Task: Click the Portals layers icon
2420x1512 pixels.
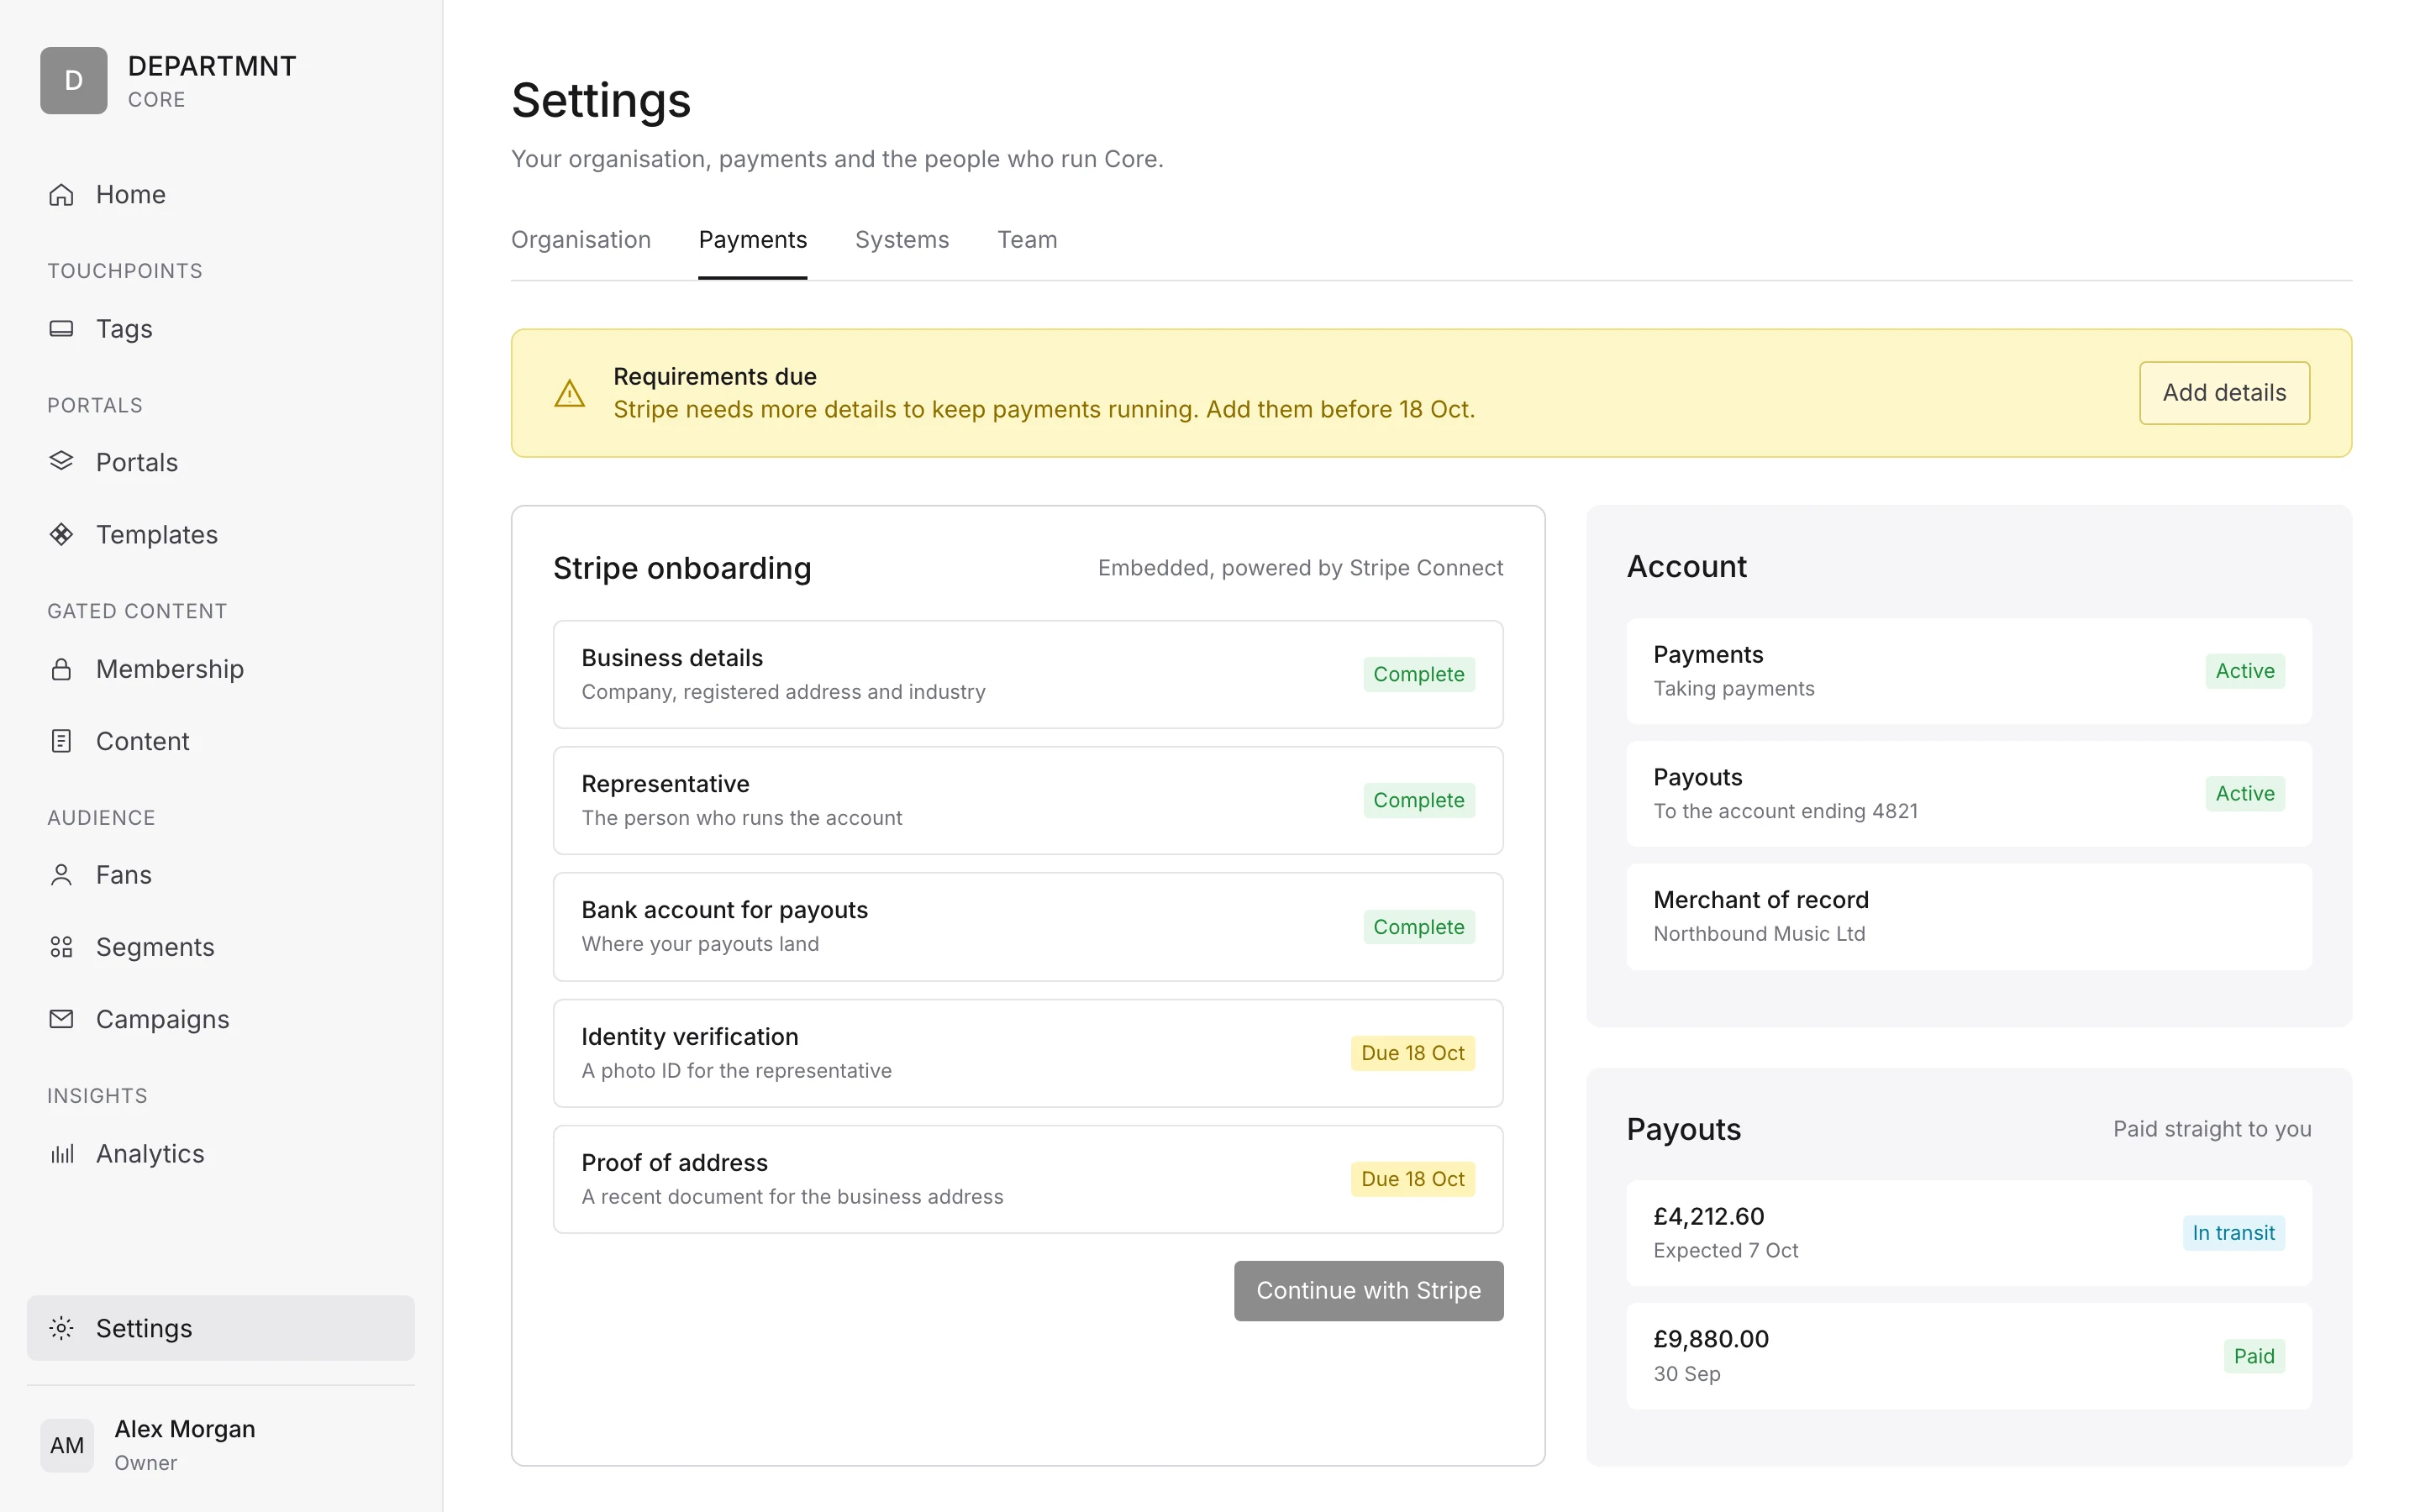Action: click(61, 461)
